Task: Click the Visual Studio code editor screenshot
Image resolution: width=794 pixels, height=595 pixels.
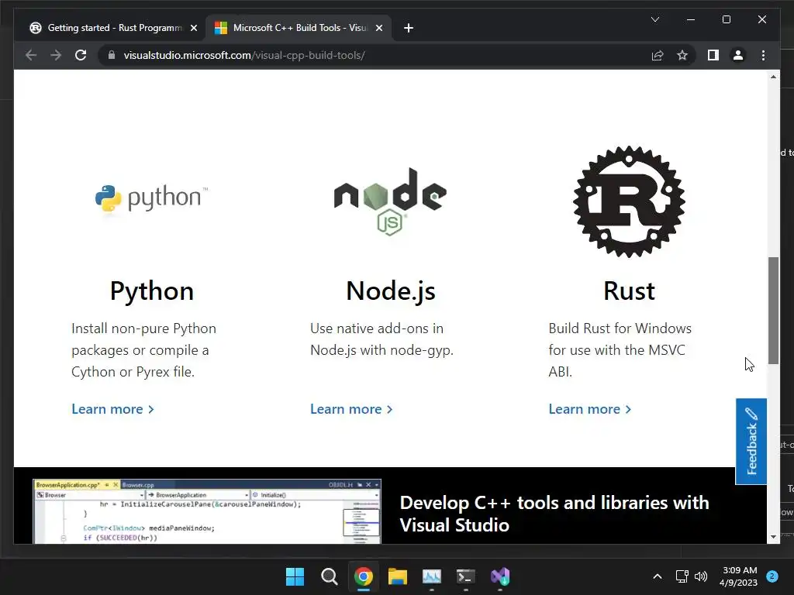Action: click(206, 511)
